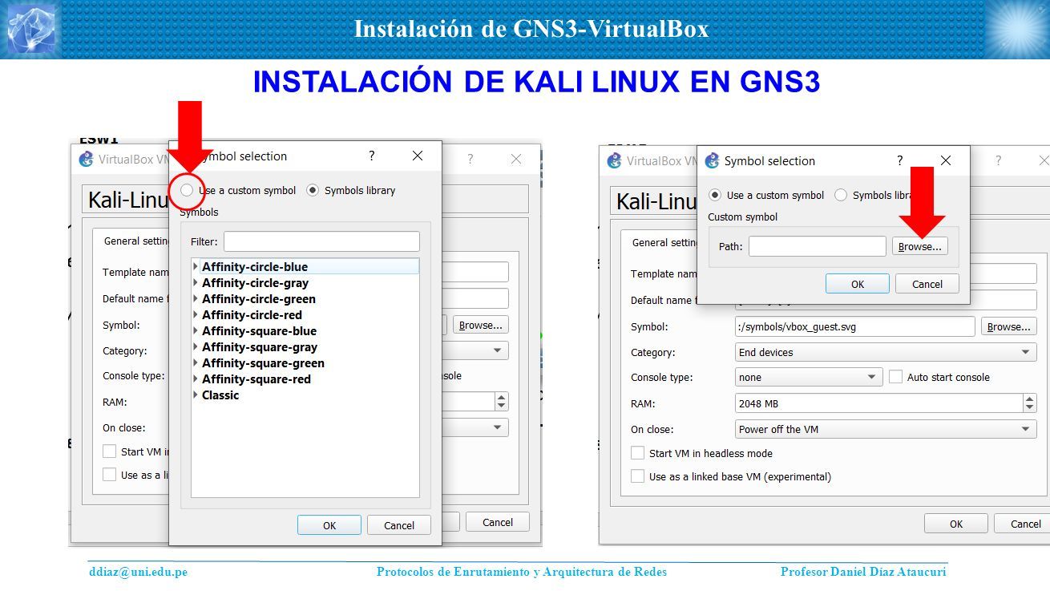Click the Kali-Linux name field in right window
This screenshot has height=591, width=1050.
[653, 201]
